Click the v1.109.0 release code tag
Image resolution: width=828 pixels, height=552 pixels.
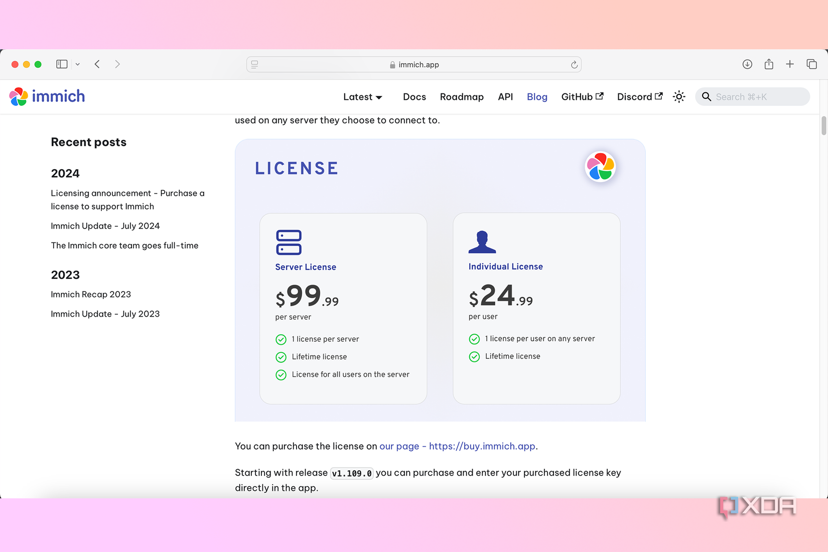point(352,473)
